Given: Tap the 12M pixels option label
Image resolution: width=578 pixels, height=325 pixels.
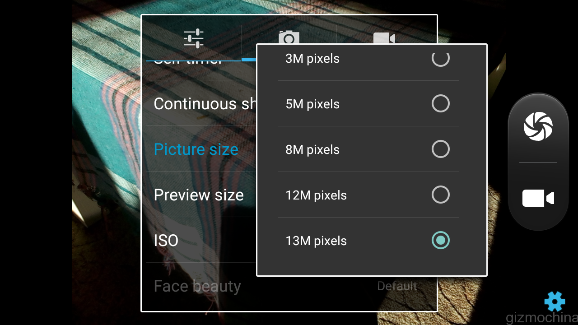Looking at the screenshot, I should tap(316, 195).
